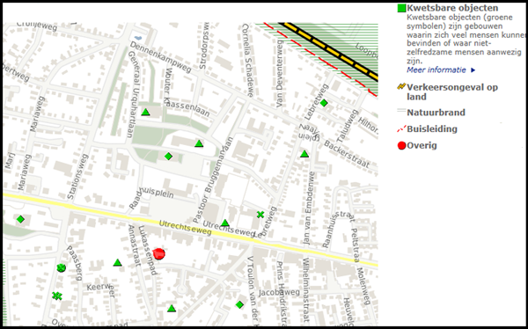Click the green double-cross marker below Paasberg
Screen dimensions: 528x329
point(57,296)
